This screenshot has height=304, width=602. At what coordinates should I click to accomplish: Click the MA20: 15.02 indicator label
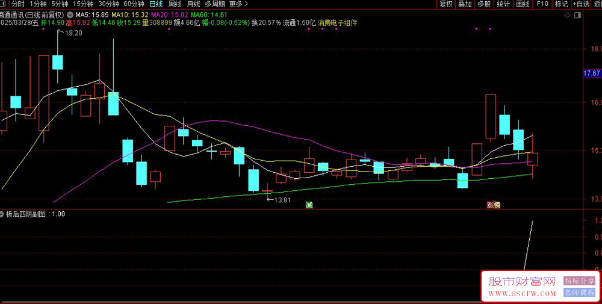point(170,15)
